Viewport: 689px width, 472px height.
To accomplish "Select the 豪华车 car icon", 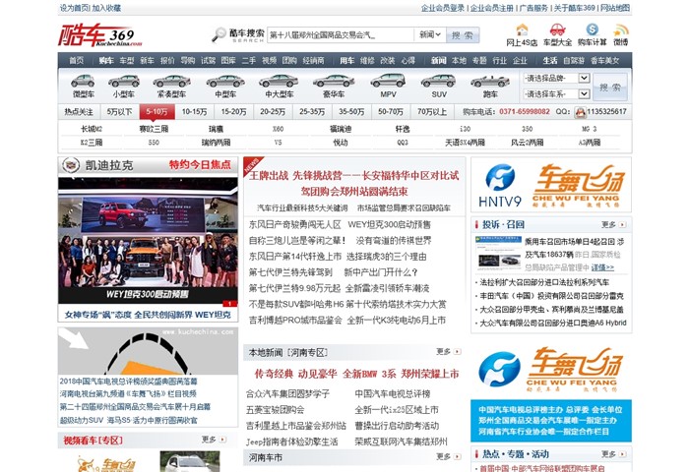I will point(334,81).
